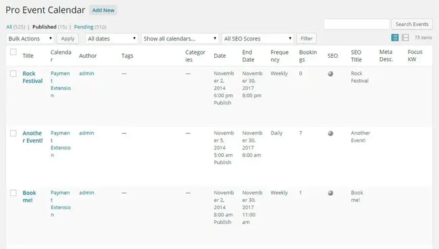Viewport: 439px width, 249px height.
Task: Check the Book me! row checkbox
Action: 13,193
